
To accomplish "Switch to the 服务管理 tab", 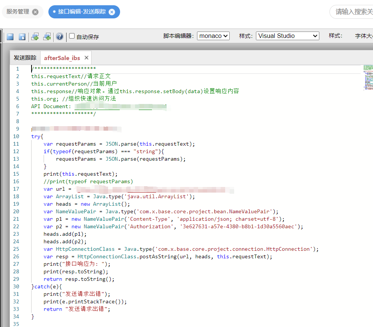I will [18, 12].
